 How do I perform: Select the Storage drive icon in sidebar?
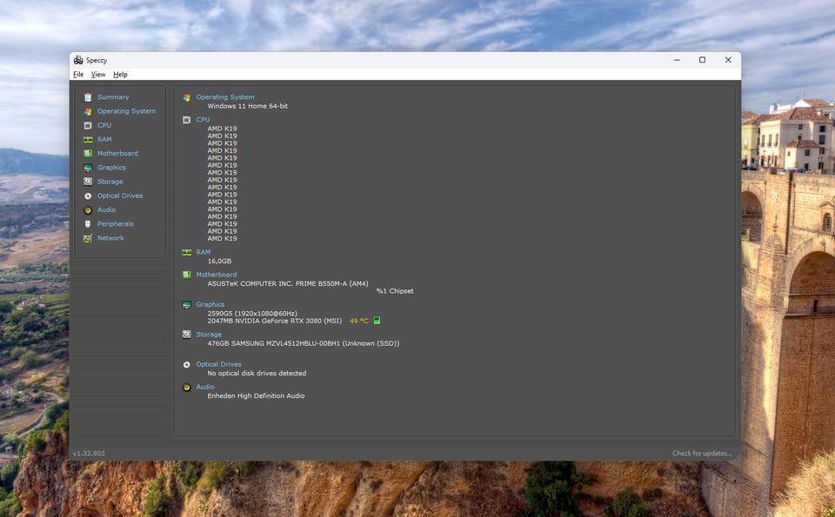point(88,182)
